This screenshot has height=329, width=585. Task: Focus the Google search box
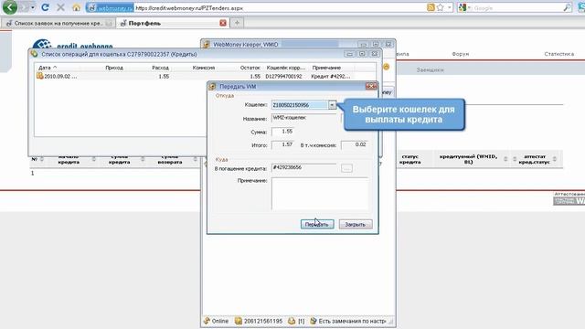point(516,8)
